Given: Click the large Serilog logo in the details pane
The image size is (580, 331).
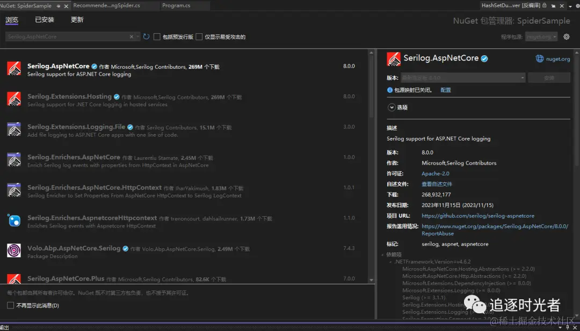Looking at the screenshot, I should [394, 59].
